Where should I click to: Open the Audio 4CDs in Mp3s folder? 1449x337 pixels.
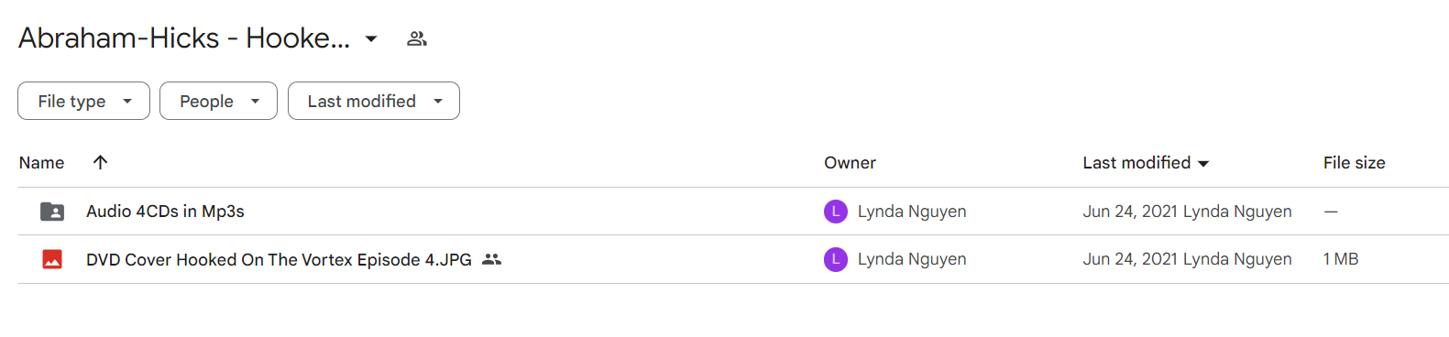tap(165, 212)
